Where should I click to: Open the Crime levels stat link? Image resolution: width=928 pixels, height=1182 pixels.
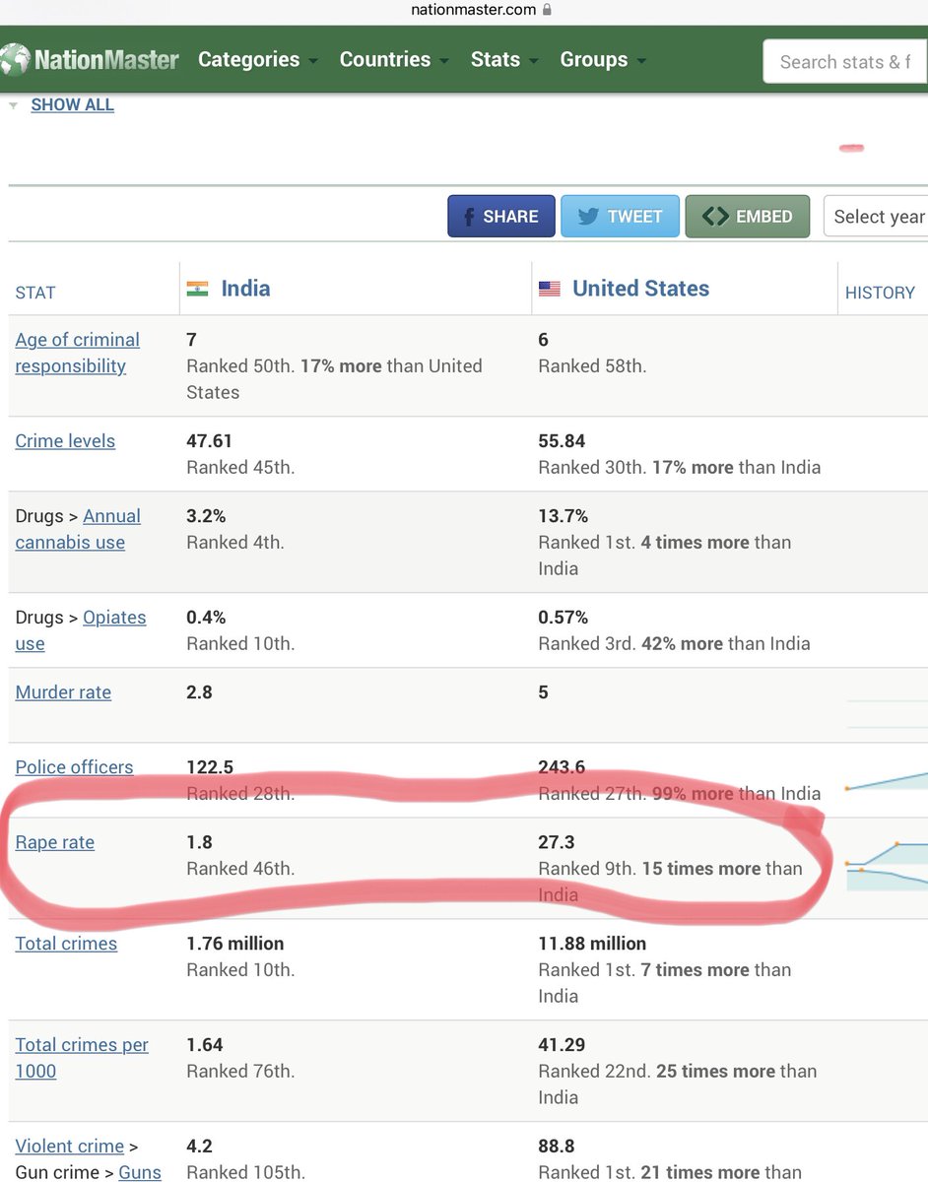(65, 441)
